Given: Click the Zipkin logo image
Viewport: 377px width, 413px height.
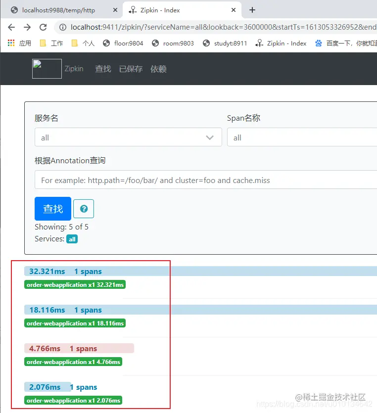Looking at the screenshot, I should 47,69.
